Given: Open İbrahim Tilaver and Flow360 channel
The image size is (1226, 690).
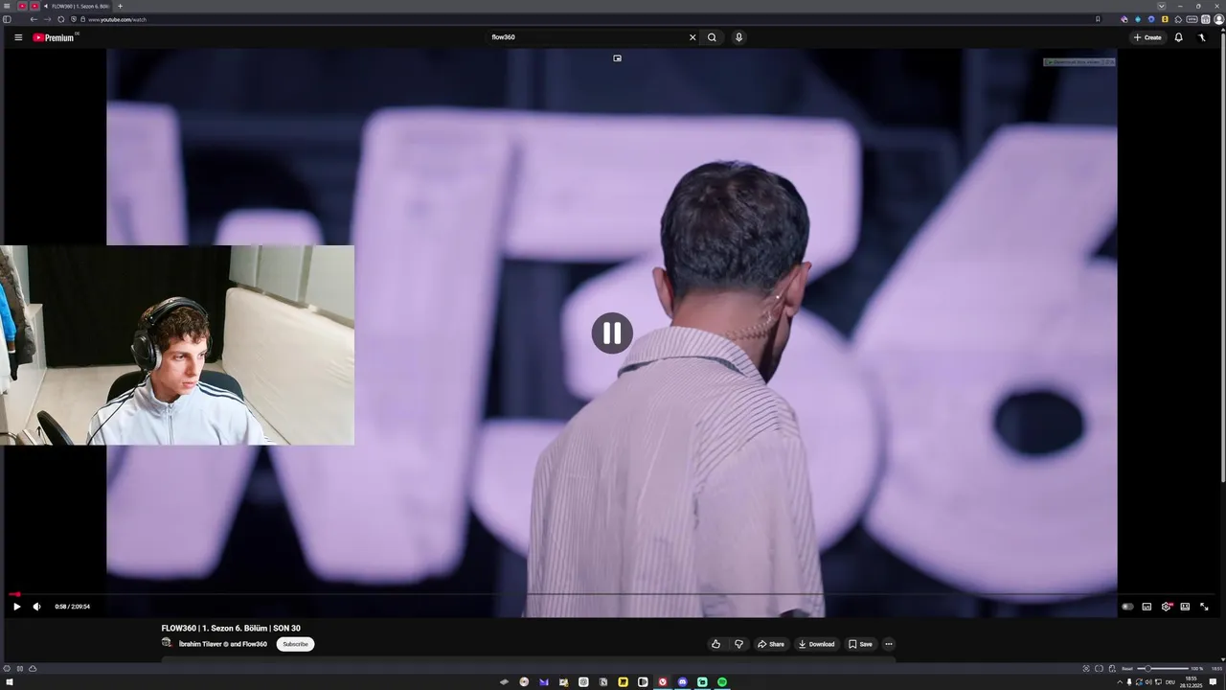Looking at the screenshot, I should tap(223, 644).
